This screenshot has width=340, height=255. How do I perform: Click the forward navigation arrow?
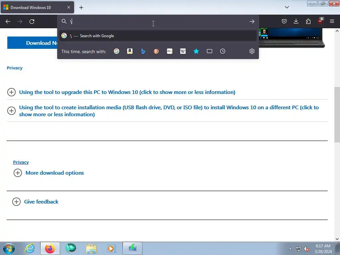(20, 22)
